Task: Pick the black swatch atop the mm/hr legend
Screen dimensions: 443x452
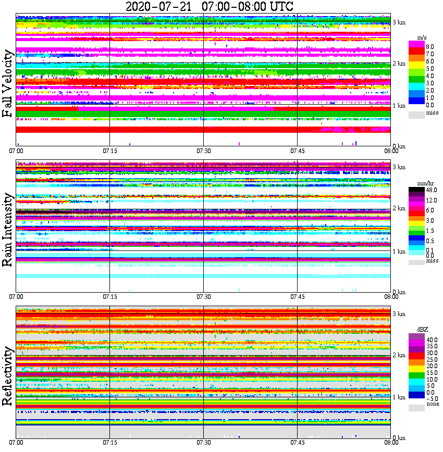Action: coord(416,190)
